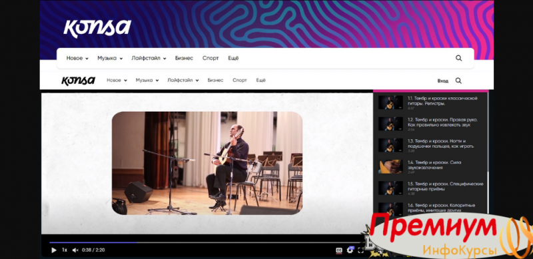The height and width of the screenshot is (259, 533).
Task: Click the Вход login link
Action: (442, 81)
